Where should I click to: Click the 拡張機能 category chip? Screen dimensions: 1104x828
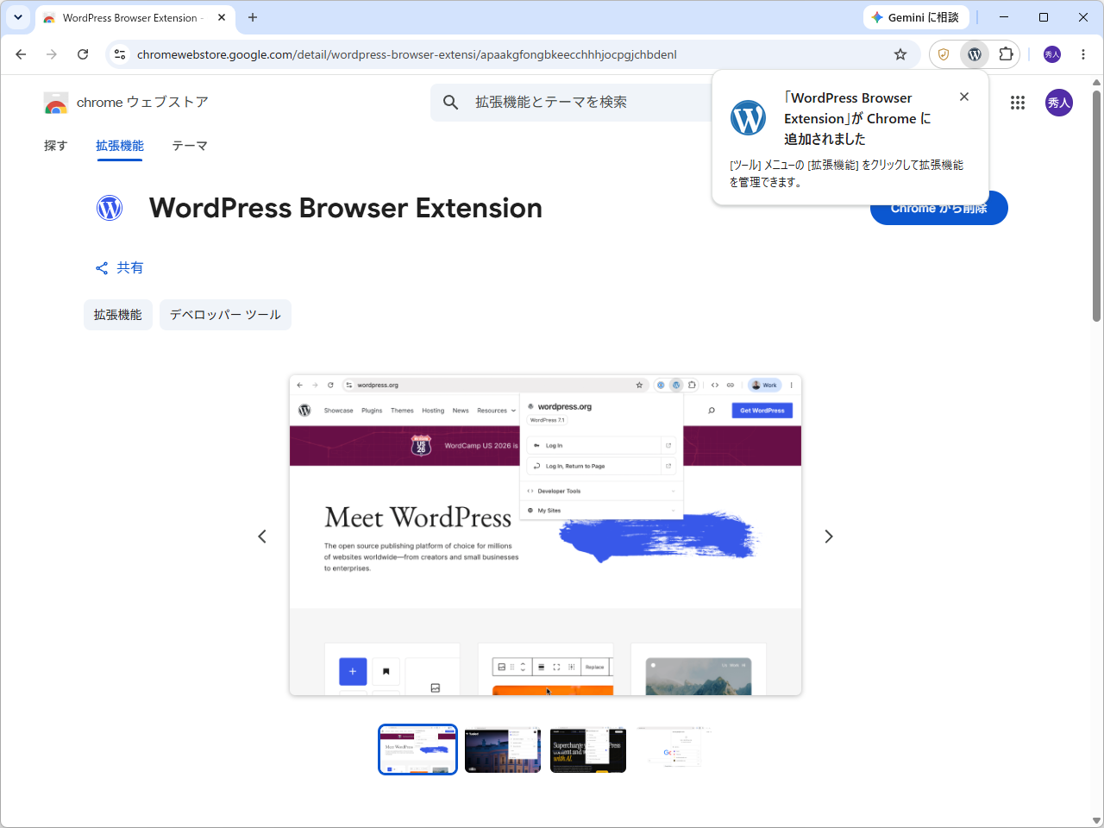click(x=118, y=315)
